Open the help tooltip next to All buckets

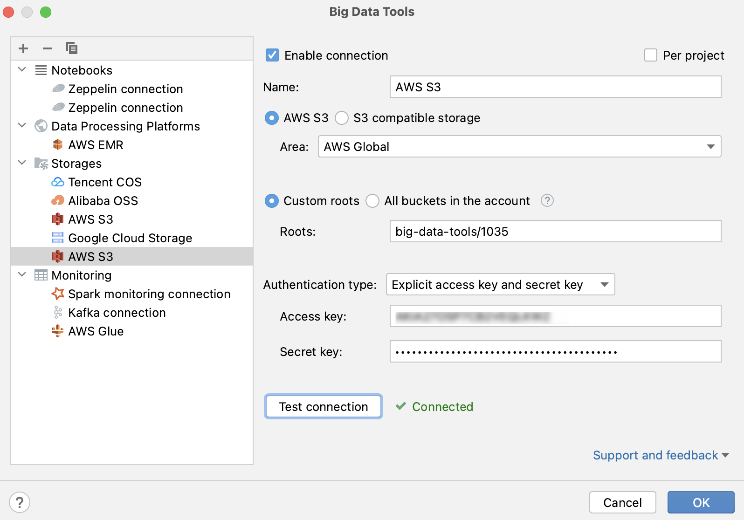547,201
